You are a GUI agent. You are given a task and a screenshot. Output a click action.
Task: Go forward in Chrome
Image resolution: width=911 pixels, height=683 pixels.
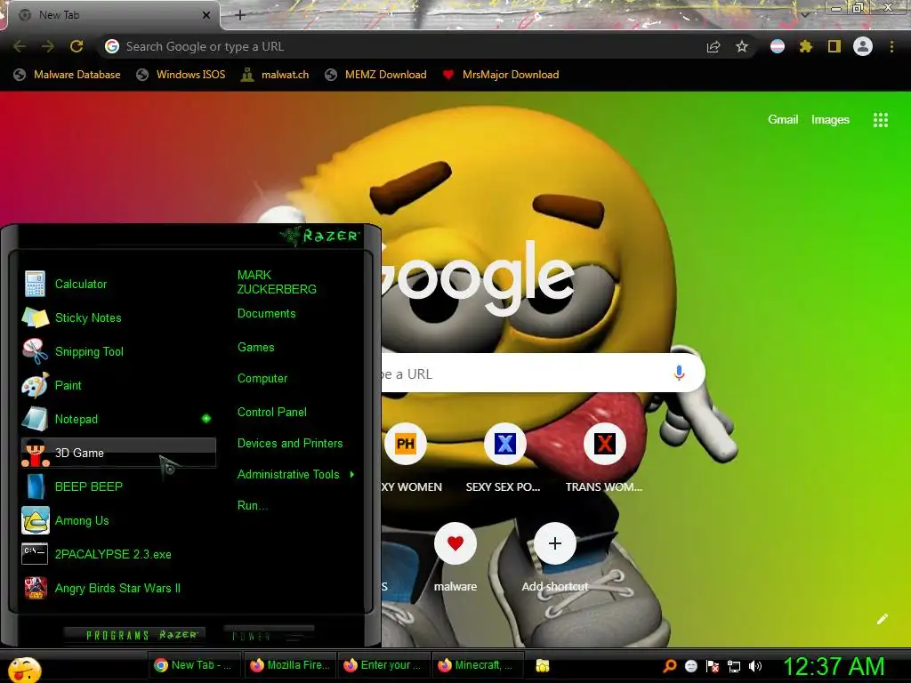[x=48, y=46]
